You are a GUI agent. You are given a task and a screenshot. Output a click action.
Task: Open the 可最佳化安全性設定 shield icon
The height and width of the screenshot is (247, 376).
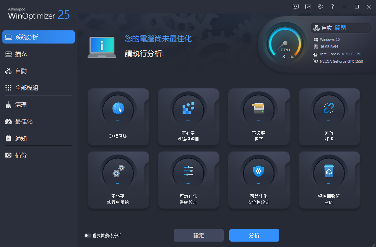point(259,172)
